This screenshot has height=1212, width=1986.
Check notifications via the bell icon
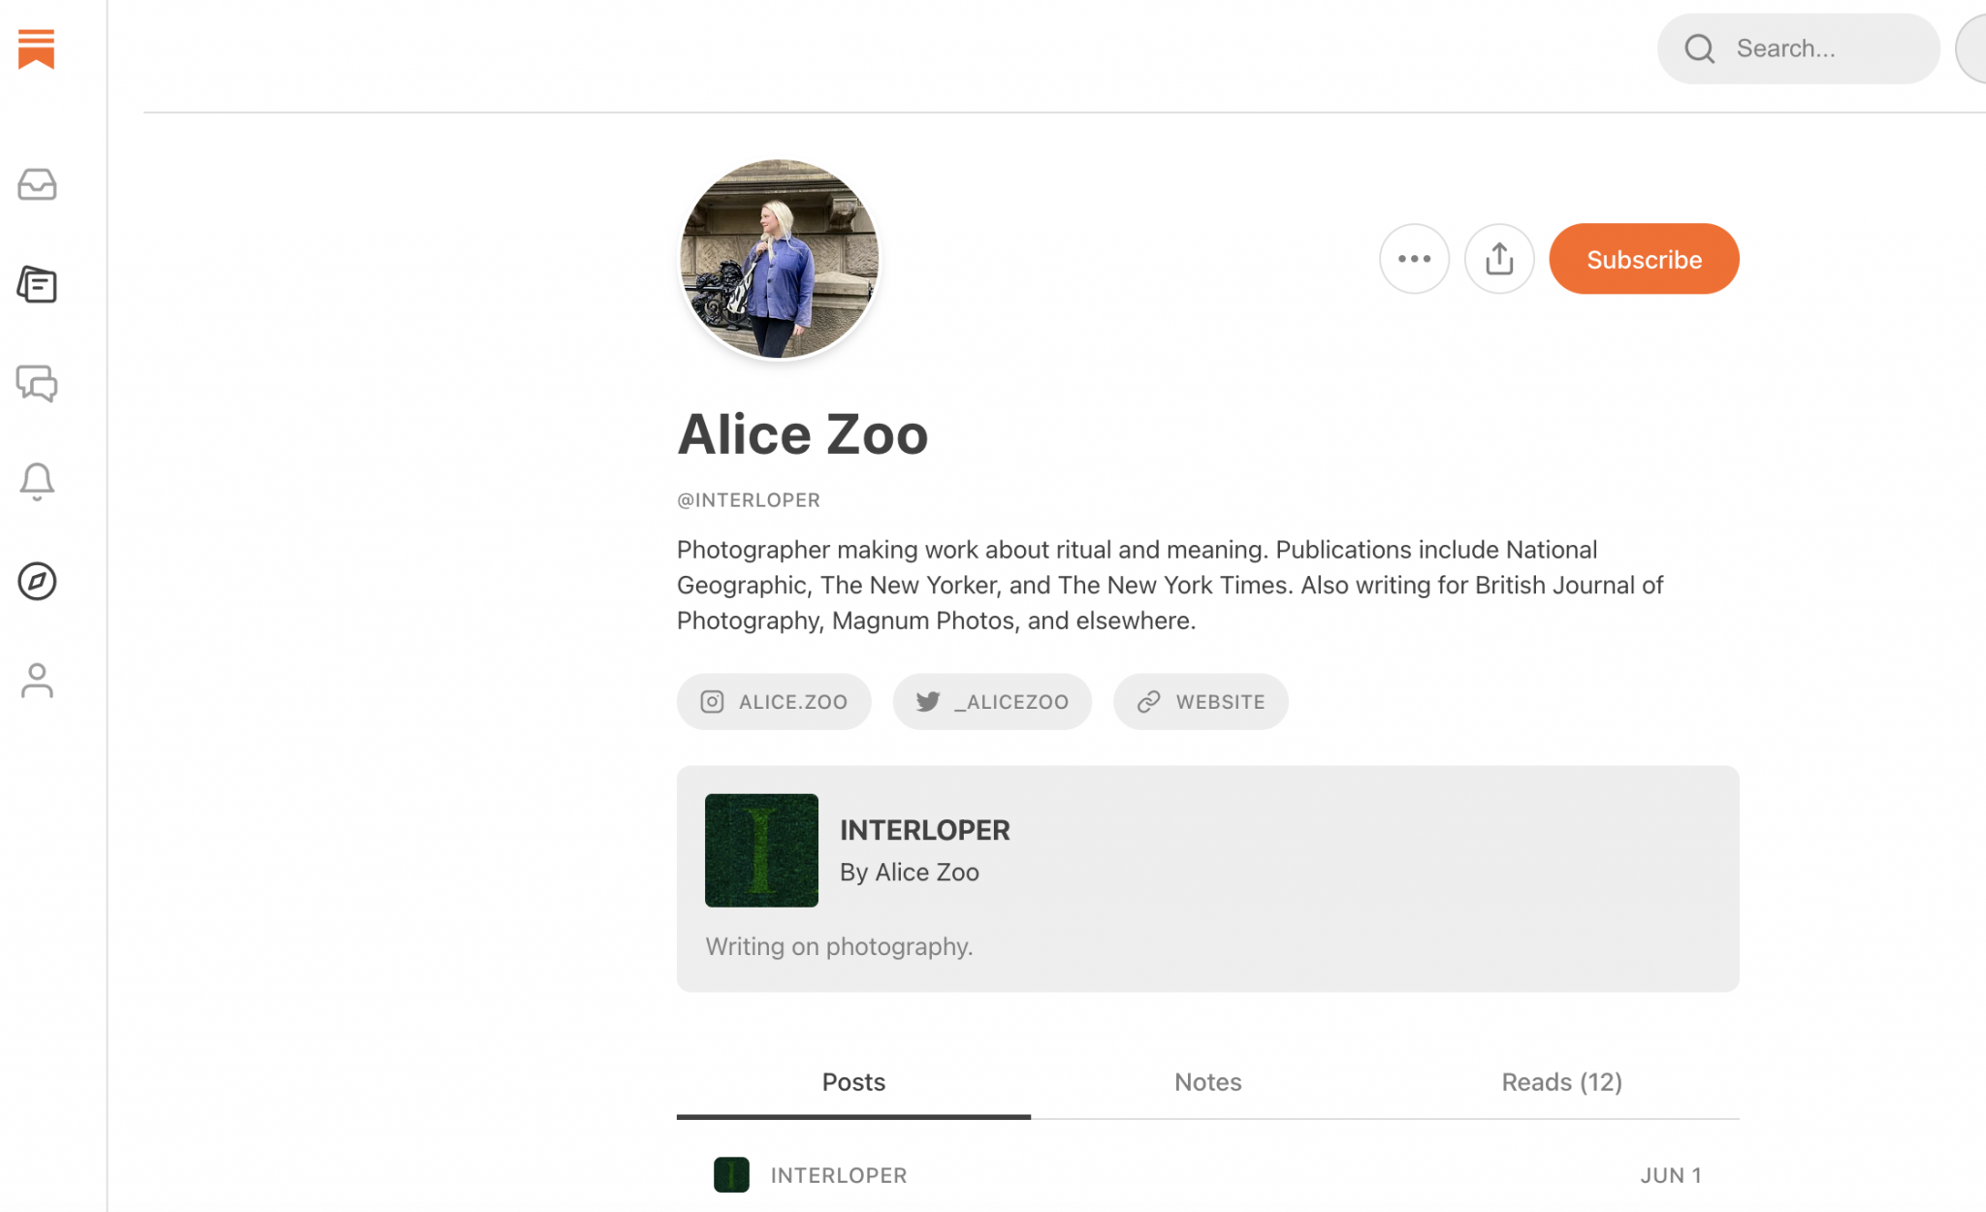(37, 482)
